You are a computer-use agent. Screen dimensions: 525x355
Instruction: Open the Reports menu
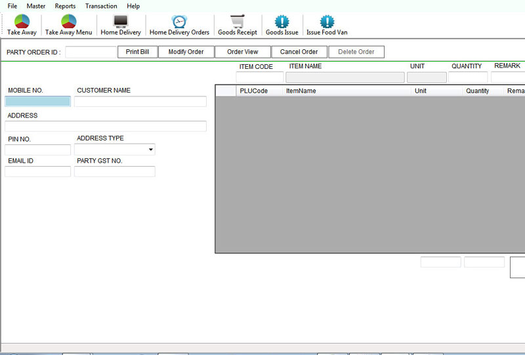65,6
